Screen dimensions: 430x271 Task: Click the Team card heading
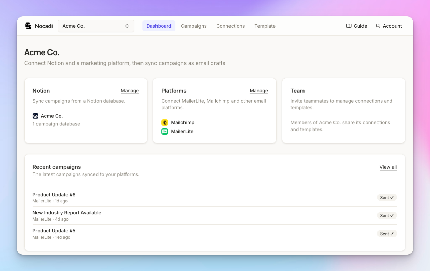(x=297, y=91)
